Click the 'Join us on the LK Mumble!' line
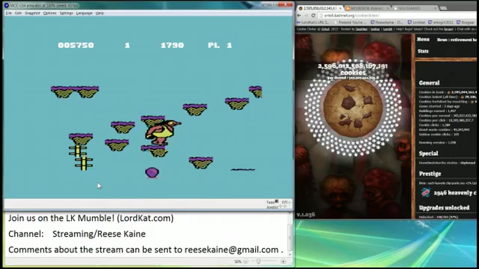 [x=91, y=218]
